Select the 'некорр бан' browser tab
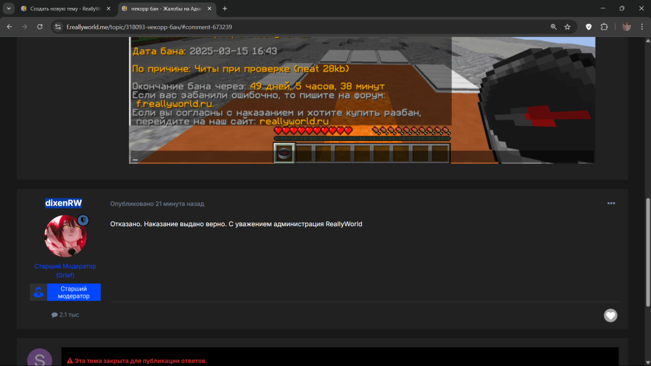Image resolution: width=651 pixels, height=366 pixels. click(x=167, y=8)
